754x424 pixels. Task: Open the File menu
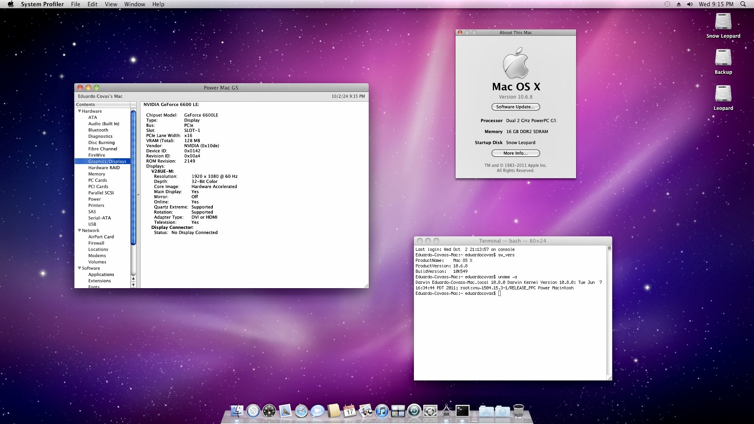tap(75, 4)
